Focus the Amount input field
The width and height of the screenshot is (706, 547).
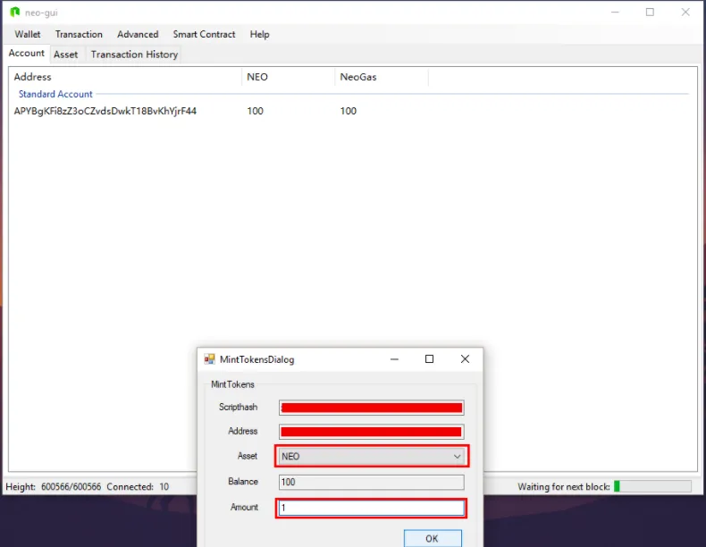(x=372, y=508)
